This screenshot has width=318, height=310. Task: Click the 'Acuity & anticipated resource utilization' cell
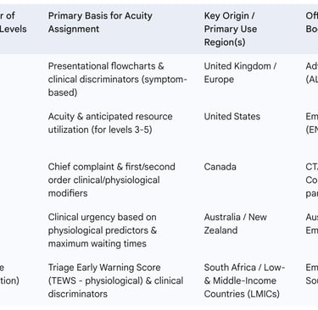(110, 123)
